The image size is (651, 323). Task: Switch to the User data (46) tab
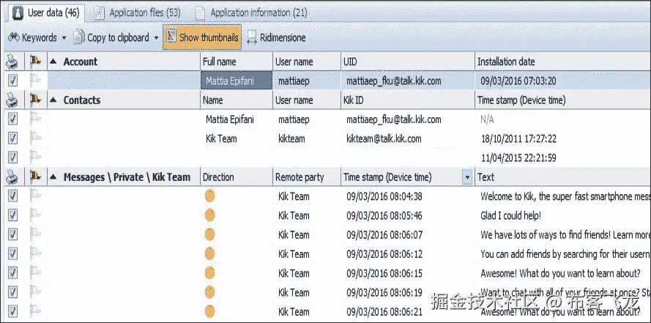pos(45,13)
